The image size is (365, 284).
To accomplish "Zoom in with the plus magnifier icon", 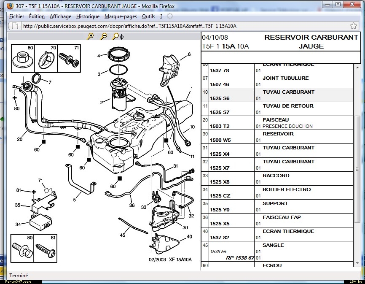I will pyautogui.click(x=90, y=36).
